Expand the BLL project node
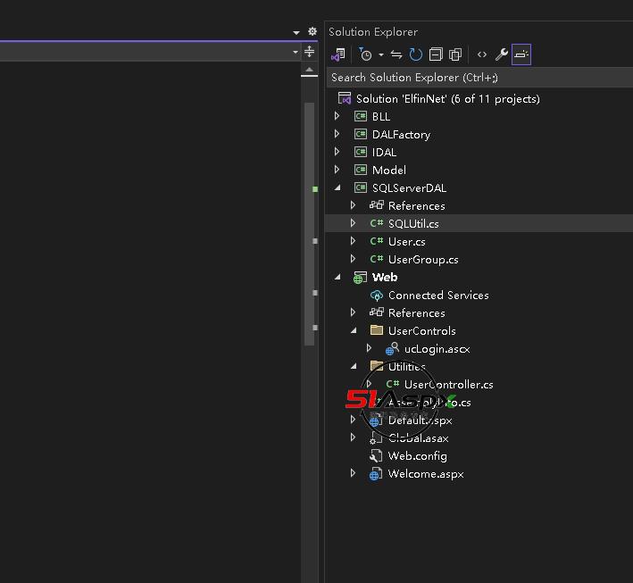This screenshot has width=633, height=583. 337,116
